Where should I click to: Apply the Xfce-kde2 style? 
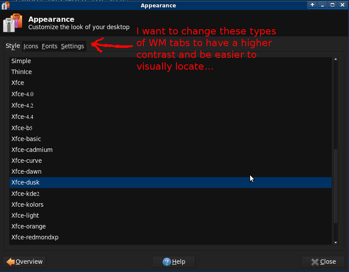point(170,194)
